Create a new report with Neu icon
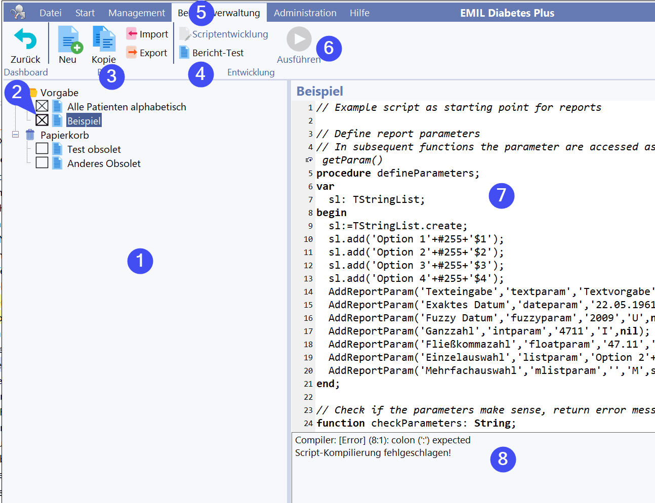Screen dimensions: 655x503 tap(69, 40)
